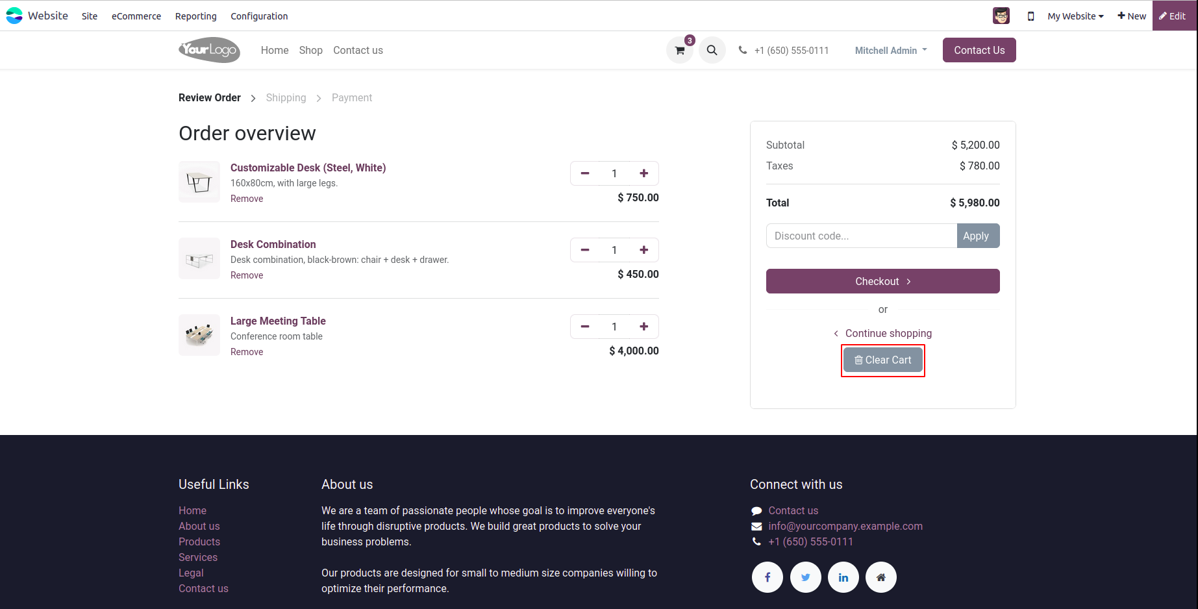The width and height of the screenshot is (1198, 609).
Task: Open the My Website switcher dropdown
Action: click(x=1075, y=16)
